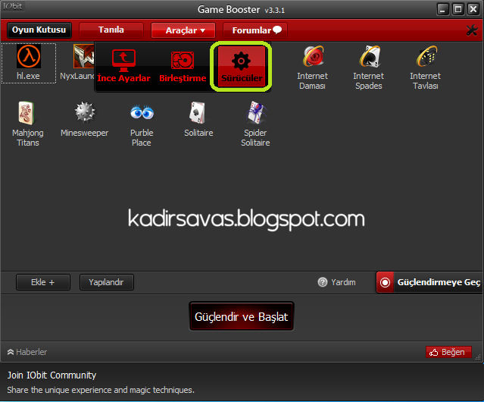
Task: Click the IObit logo in title bar
Action: point(13,6)
